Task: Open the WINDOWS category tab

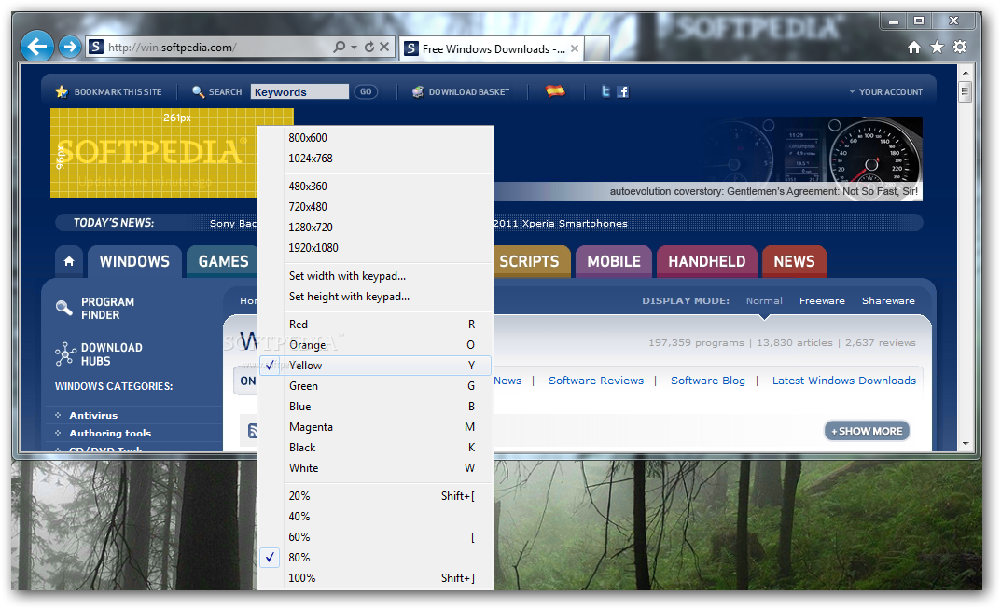Action: (x=134, y=261)
